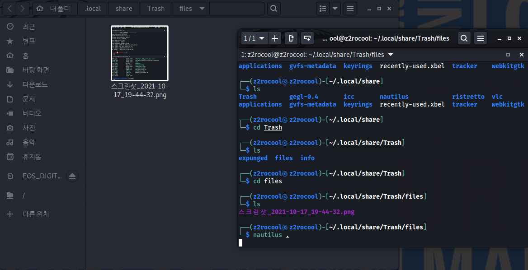Click 'cd Trash' command text in terminal
The height and width of the screenshot is (270, 528).
click(268, 127)
